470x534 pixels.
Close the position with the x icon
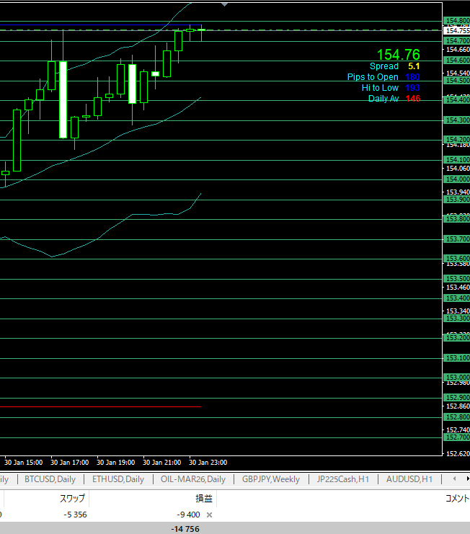pyautogui.click(x=209, y=515)
